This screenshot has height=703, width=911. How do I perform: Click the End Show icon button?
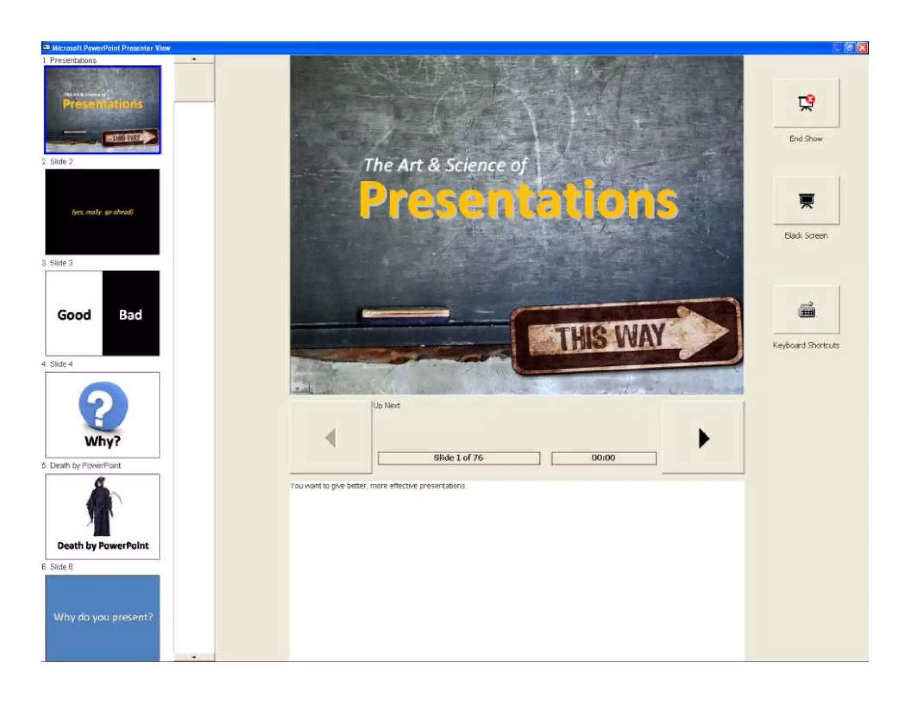[x=806, y=103]
